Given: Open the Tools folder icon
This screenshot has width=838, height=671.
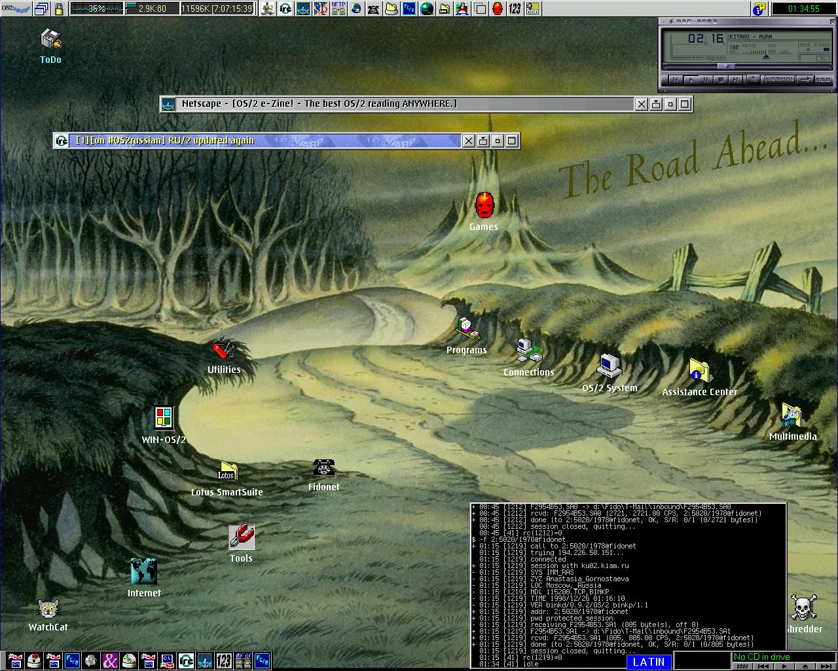Looking at the screenshot, I should pos(241,537).
